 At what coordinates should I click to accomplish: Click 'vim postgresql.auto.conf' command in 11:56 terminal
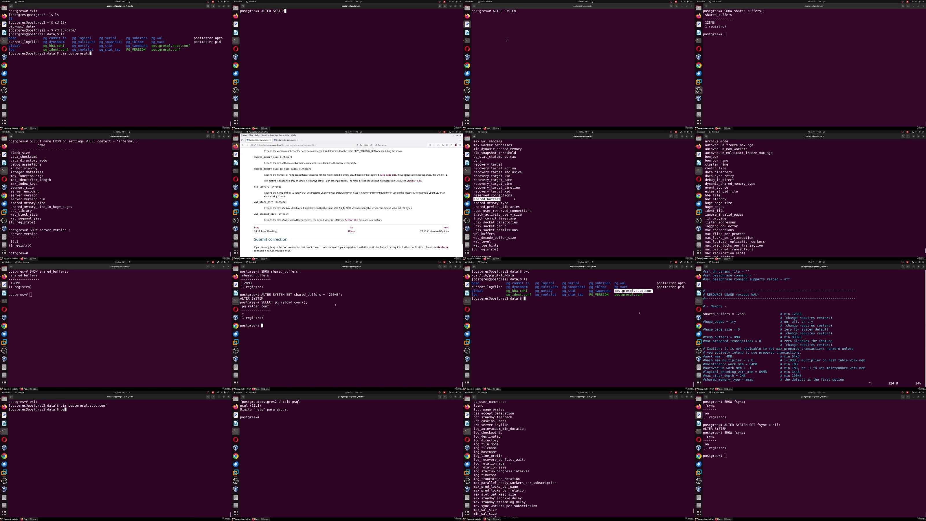(x=84, y=406)
